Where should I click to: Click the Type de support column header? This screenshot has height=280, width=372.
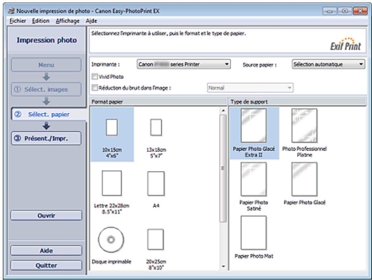pyautogui.click(x=298, y=102)
